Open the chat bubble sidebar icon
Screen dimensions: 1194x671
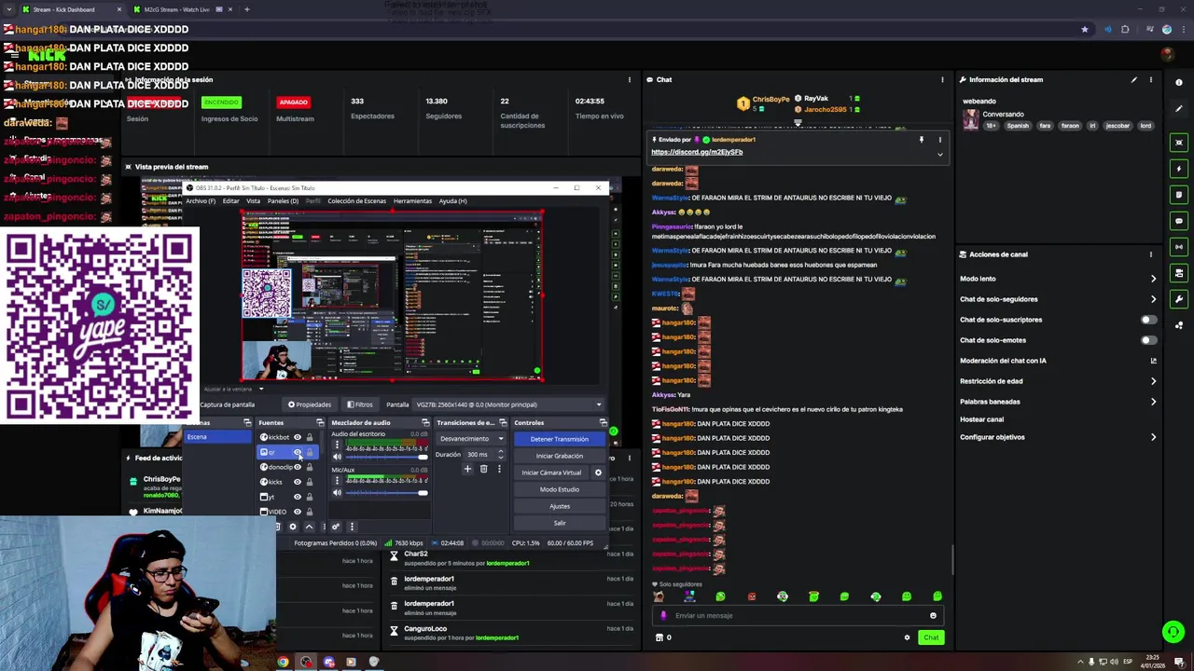coord(1179,221)
